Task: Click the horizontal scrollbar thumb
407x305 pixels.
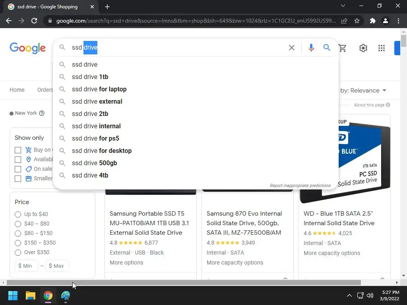Action: coord(184,283)
